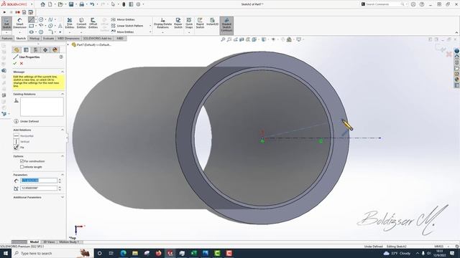Image resolution: width=460 pixels, height=258 pixels.
Task: Click Move Entities
Action: coord(122,32)
